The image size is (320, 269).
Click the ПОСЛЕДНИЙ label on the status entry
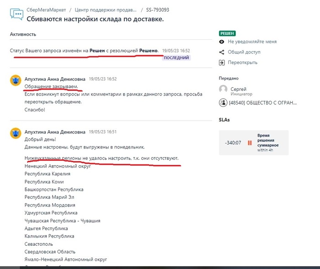click(176, 58)
